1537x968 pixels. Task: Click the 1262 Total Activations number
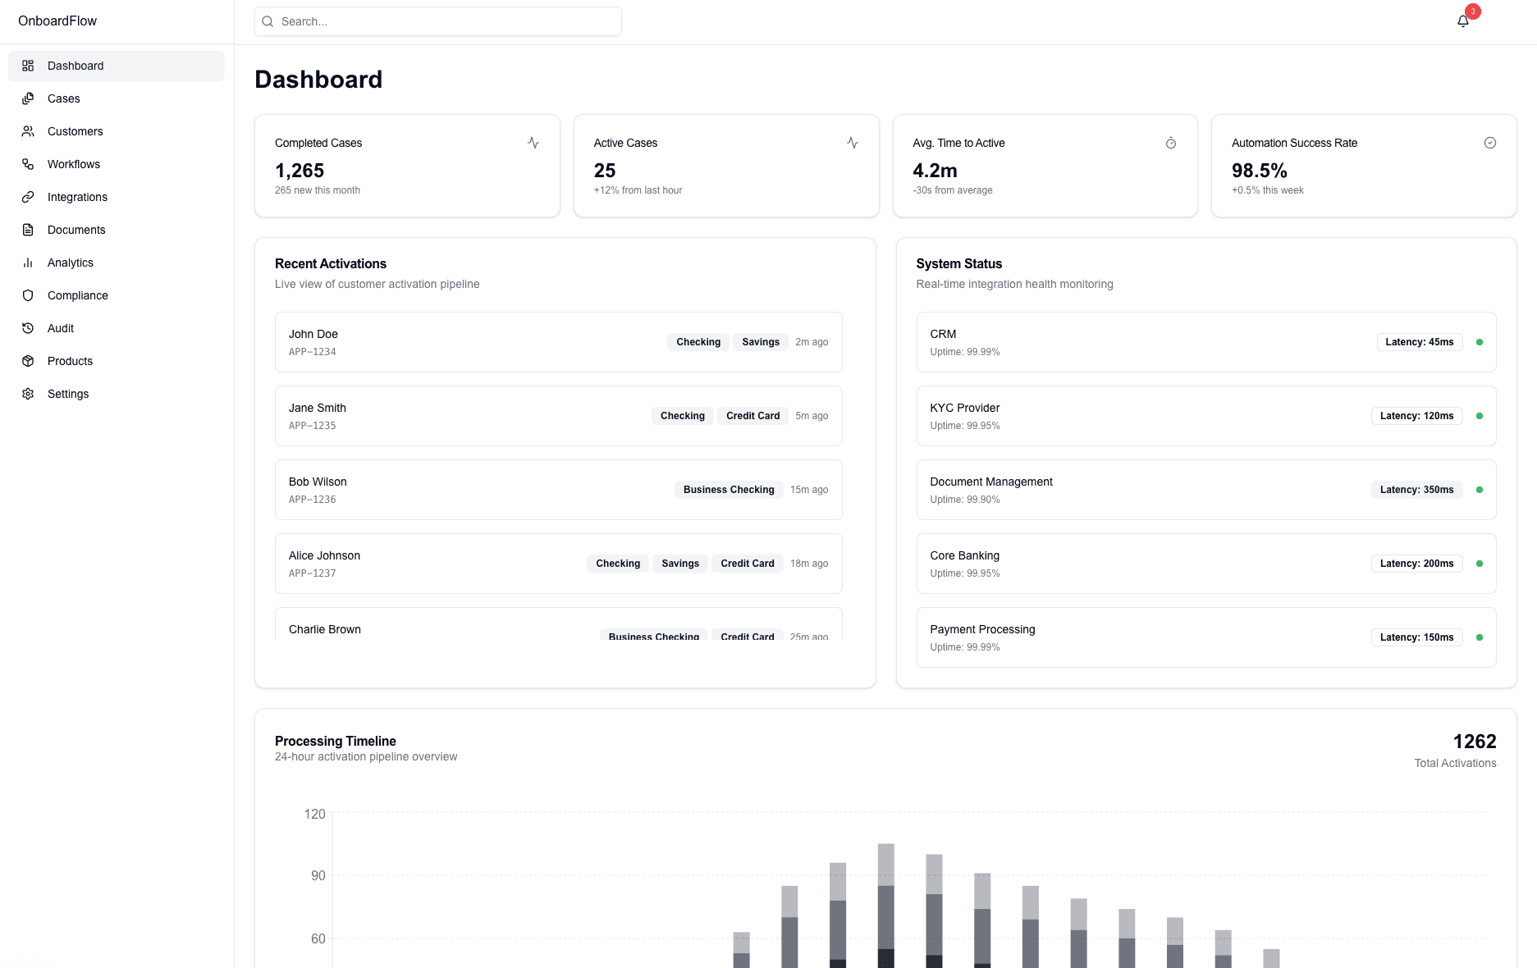(x=1475, y=742)
